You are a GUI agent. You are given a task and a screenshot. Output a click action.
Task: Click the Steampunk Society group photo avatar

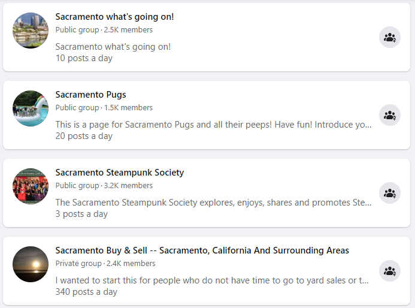31,186
